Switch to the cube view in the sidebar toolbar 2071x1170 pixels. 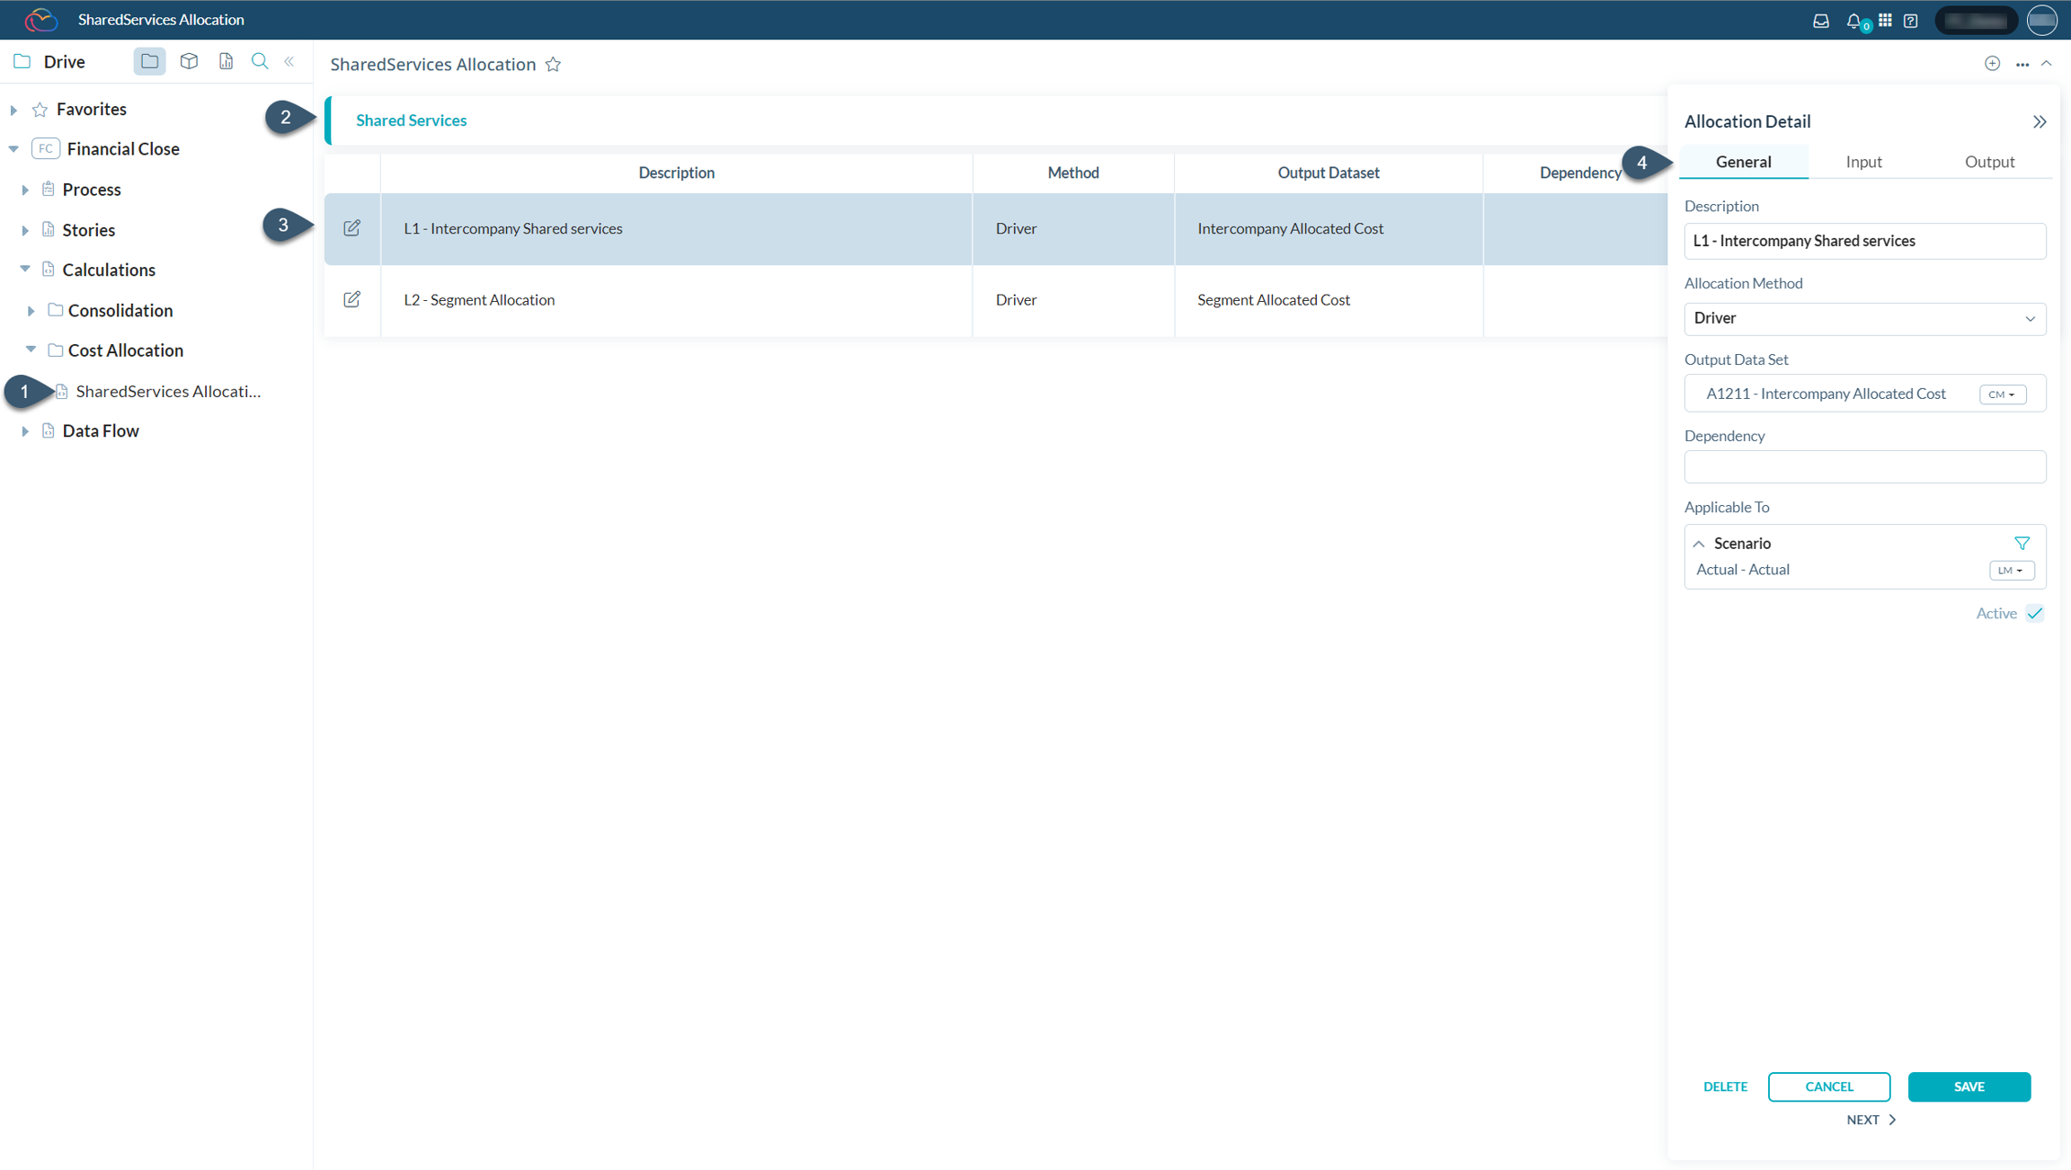tap(189, 61)
